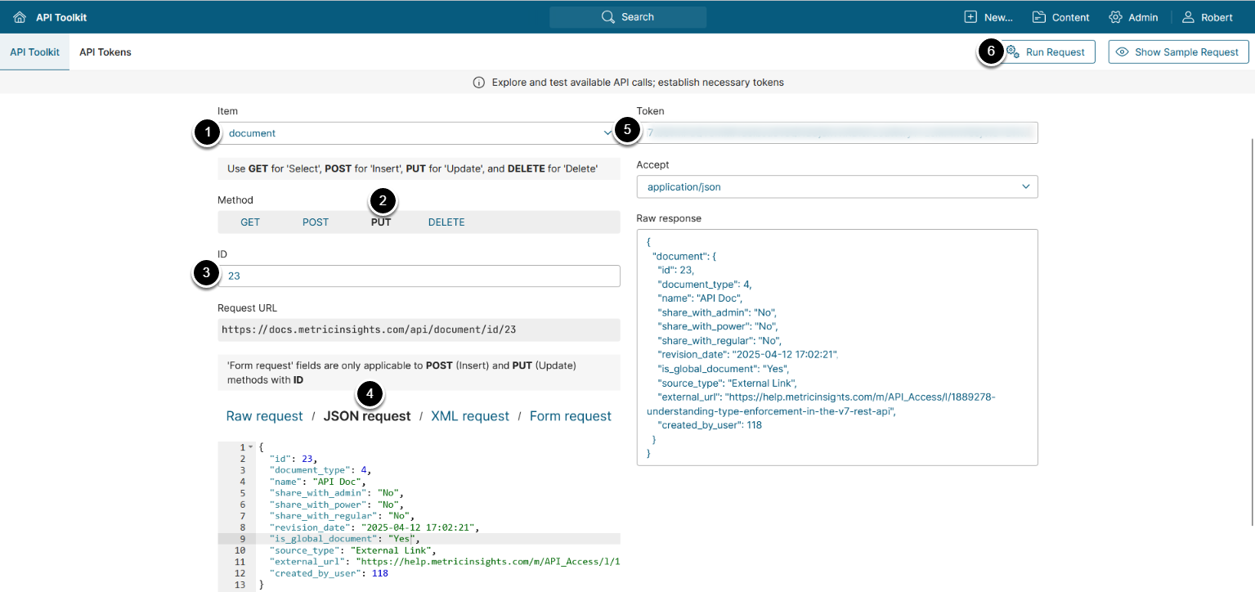Screen dimensions: 1255x592
Task: Open Content folder icon
Action: 1039,17
